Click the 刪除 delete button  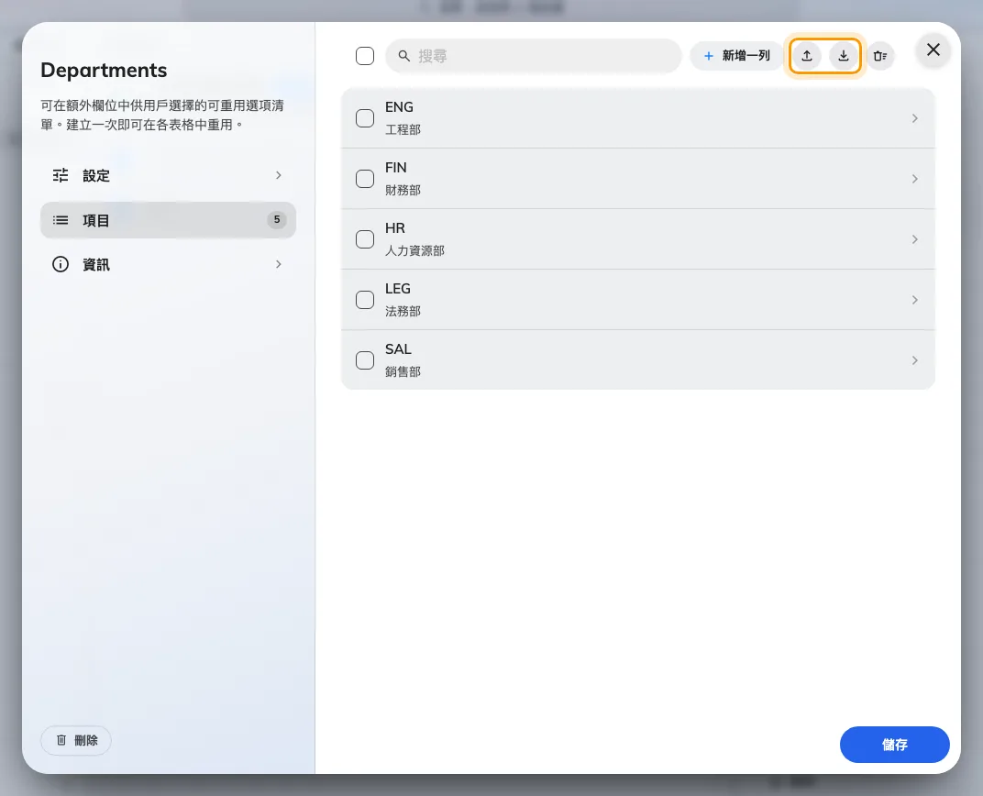coord(76,740)
